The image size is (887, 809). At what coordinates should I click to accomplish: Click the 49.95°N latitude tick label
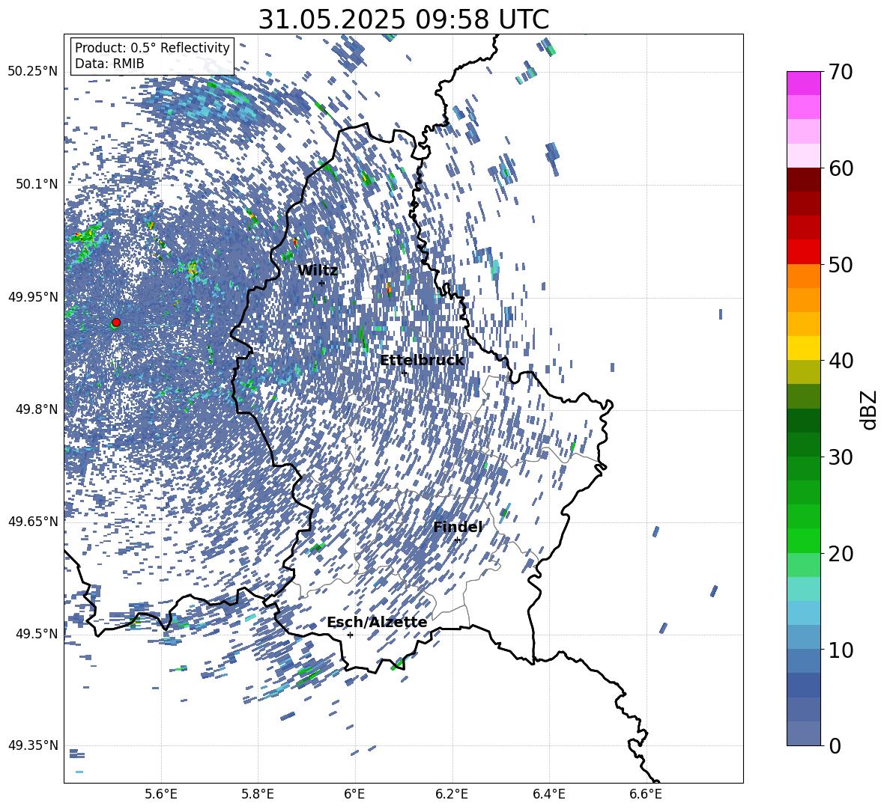(33, 296)
